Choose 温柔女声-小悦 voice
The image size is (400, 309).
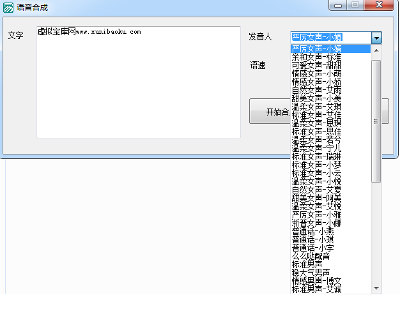click(x=330, y=181)
